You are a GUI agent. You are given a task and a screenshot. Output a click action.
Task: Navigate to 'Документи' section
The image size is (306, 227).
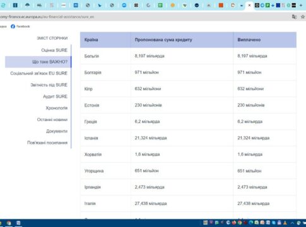coord(57,131)
